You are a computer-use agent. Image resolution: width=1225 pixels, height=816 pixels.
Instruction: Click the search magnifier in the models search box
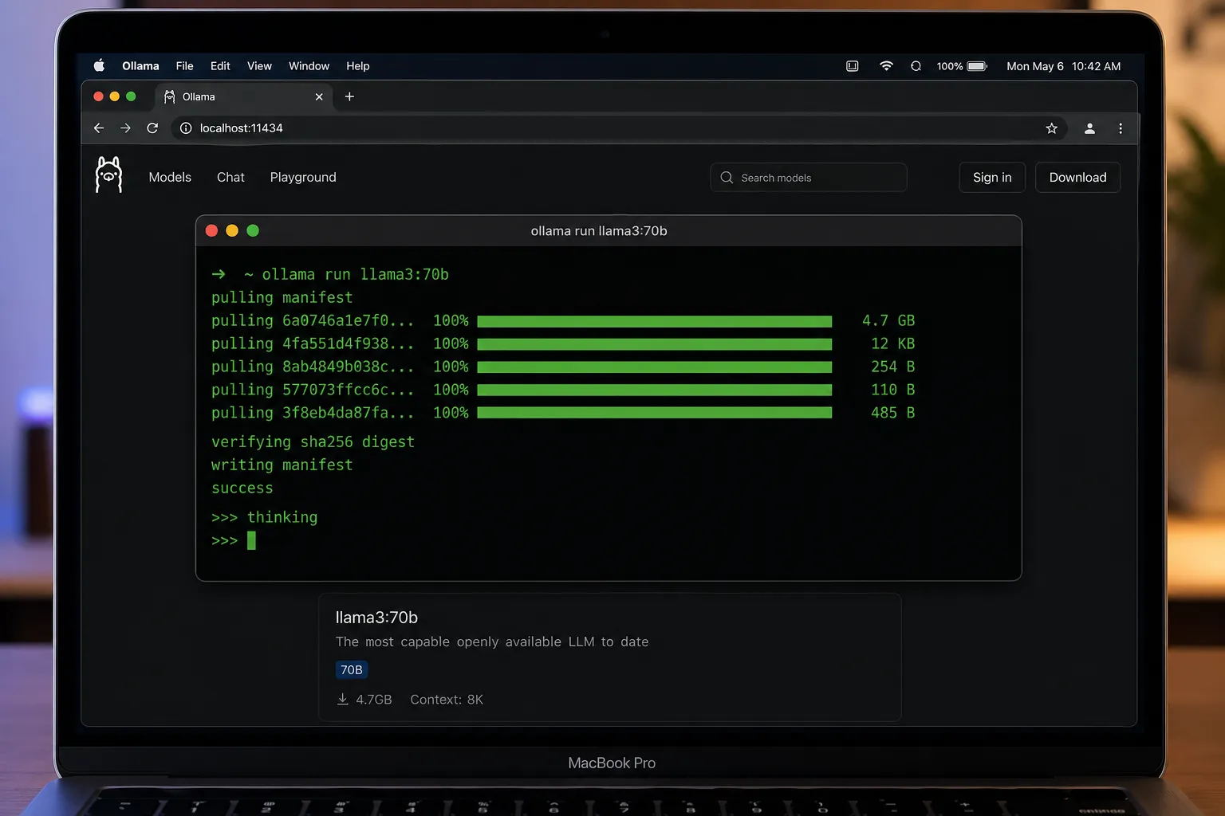(727, 177)
